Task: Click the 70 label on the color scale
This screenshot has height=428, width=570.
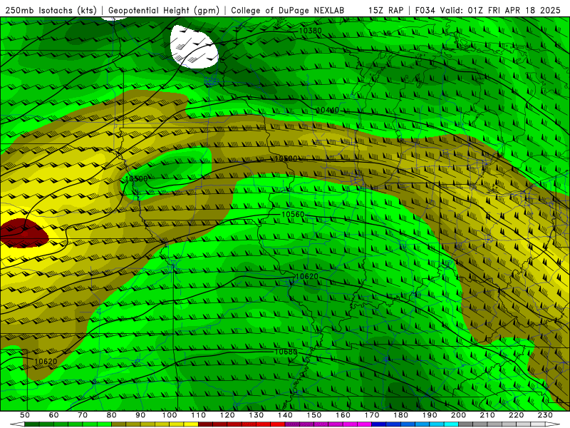Action: click(83, 415)
